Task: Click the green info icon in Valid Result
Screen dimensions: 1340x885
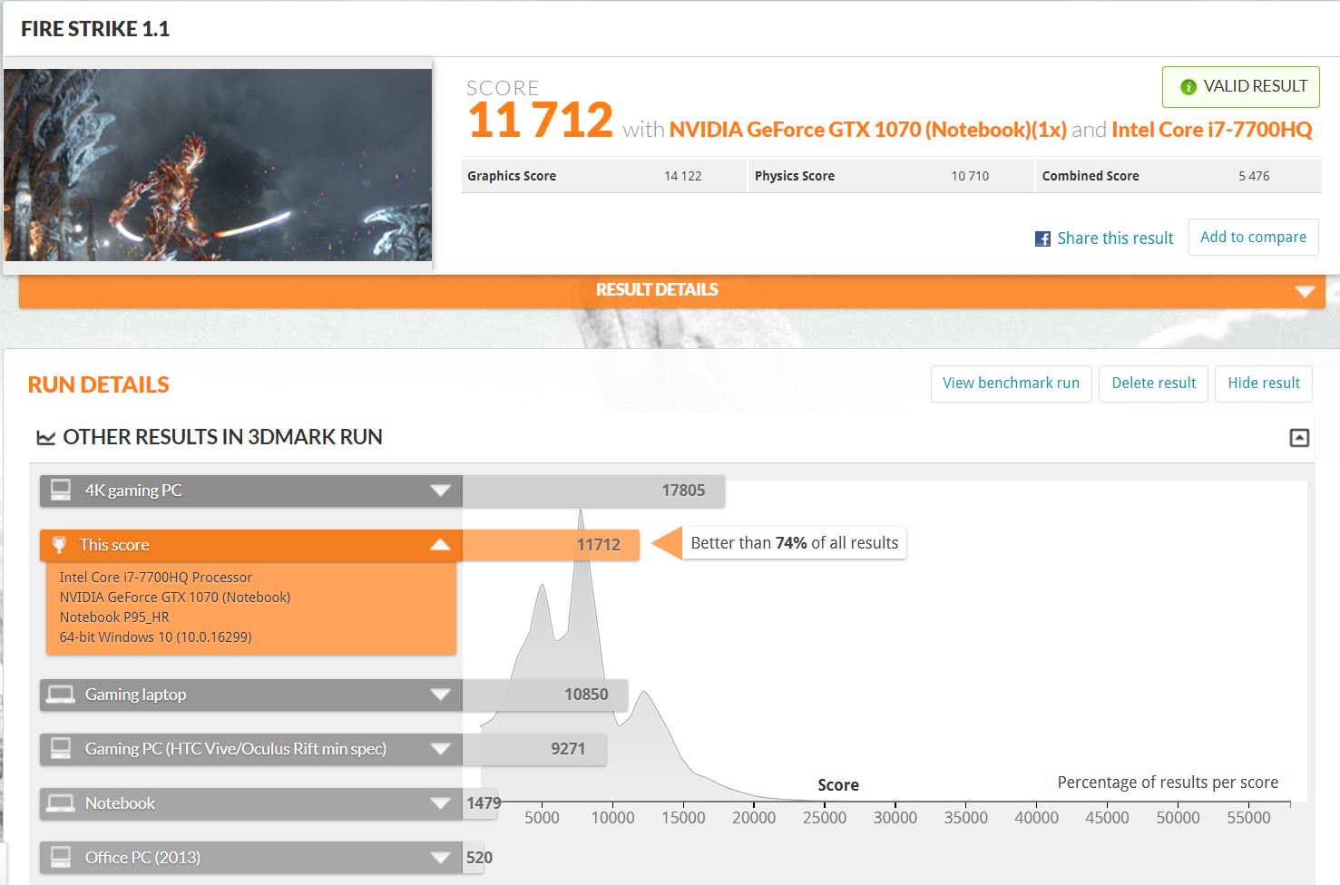Action: coord(1188,87)
